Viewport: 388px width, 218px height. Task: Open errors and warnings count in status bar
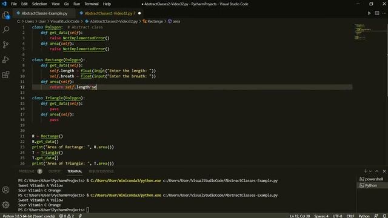(x=66, y=216)
